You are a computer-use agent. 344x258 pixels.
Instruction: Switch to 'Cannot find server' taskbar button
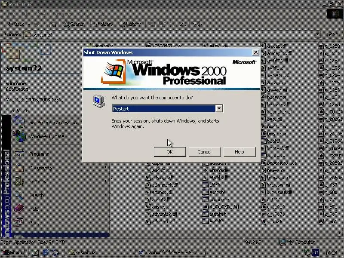[171, 252]
